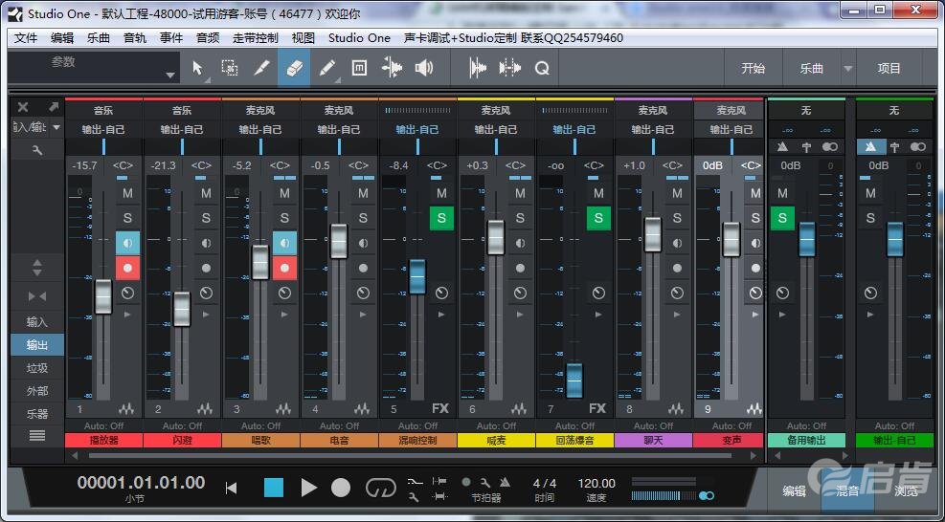Open the channel editor icon on channel 4
The height and width of the screenshot is (522, 945).
tap(362, 409)
